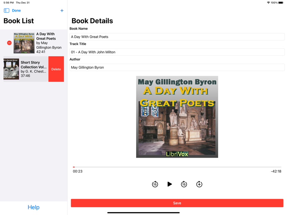
Task: Check the battery status icon
Action: click(281, 2)
